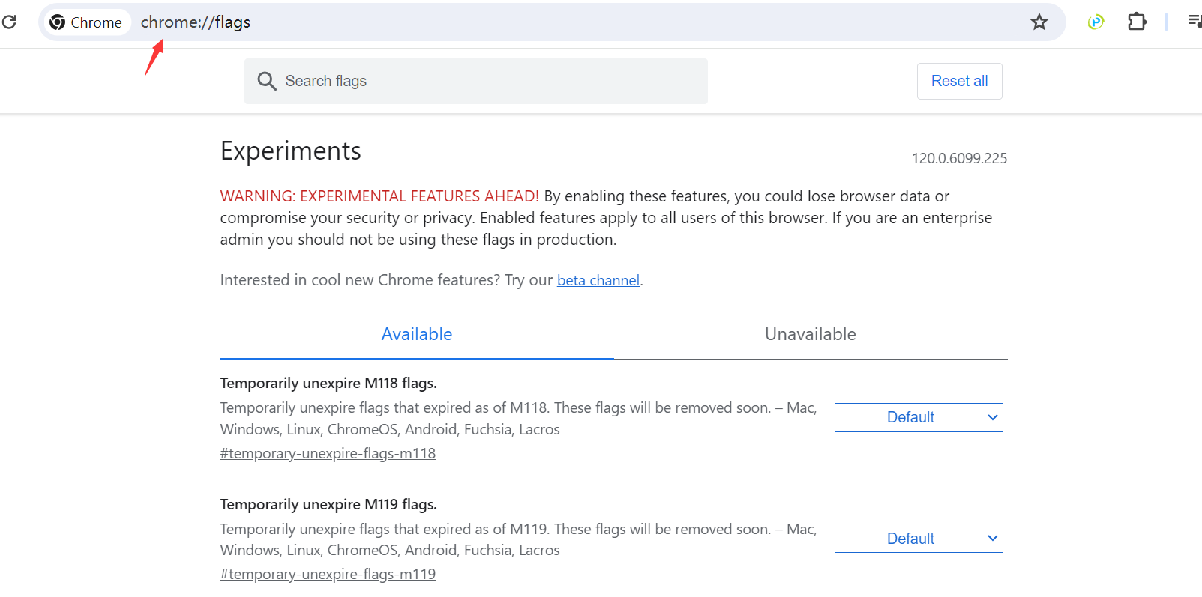
Task: Open the Extensions puzzle piece menu
Action: (x=1137, y=22)
